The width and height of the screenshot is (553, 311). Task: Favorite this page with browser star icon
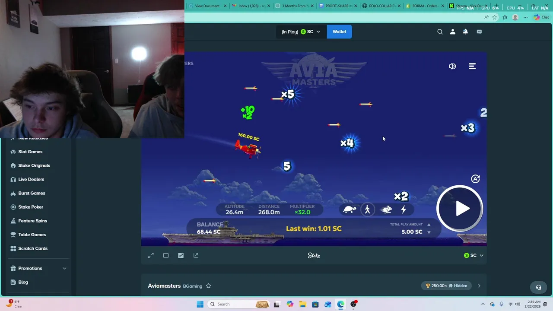point(495,17)
